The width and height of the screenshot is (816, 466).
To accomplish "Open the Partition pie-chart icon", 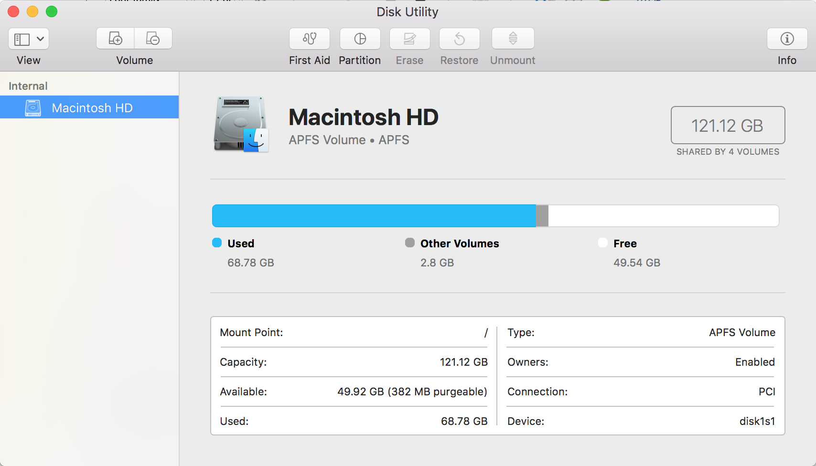I will (360, 39).
